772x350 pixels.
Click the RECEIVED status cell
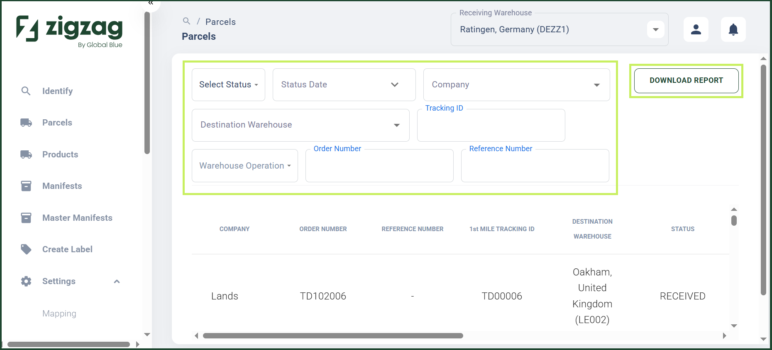(x=683, y=296)
